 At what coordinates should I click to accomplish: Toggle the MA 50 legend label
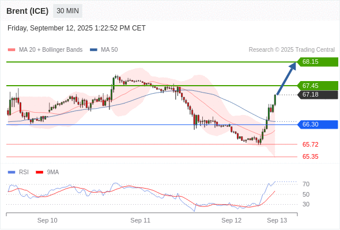pos(109,50)
